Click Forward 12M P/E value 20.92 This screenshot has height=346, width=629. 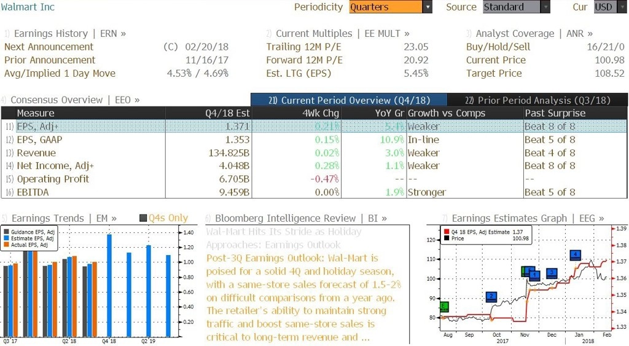pos(416,60)
